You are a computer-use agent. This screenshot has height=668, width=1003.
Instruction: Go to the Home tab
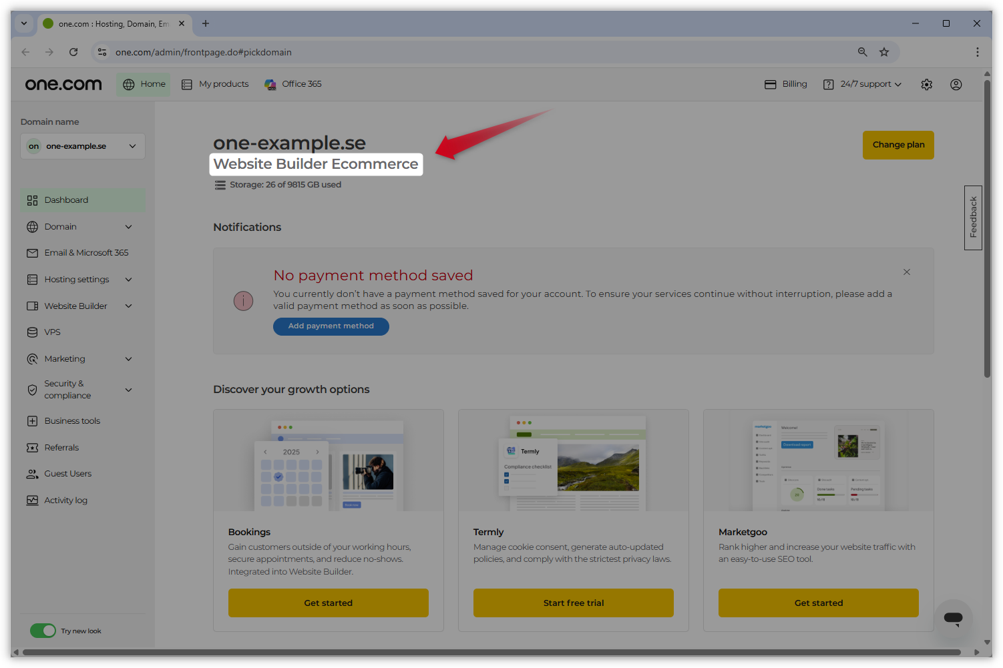tap(144, 84)
